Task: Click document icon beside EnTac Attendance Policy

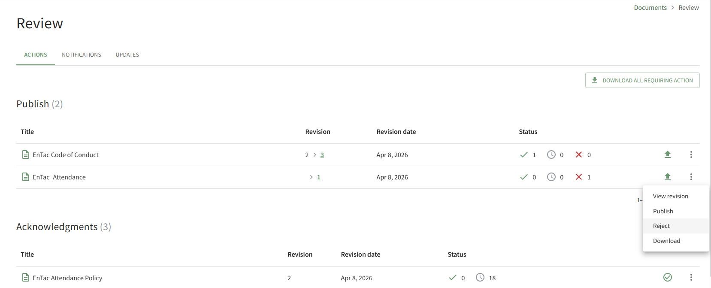Action: 26,278
